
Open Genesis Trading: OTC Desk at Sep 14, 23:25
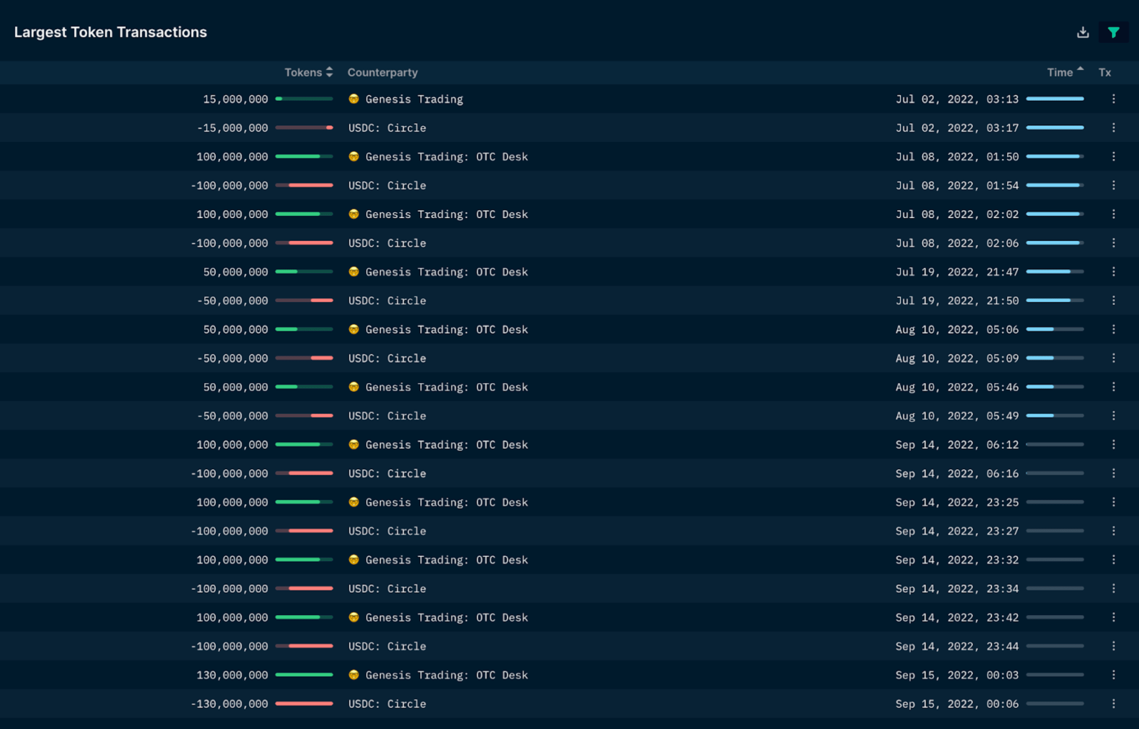point(446,502)
